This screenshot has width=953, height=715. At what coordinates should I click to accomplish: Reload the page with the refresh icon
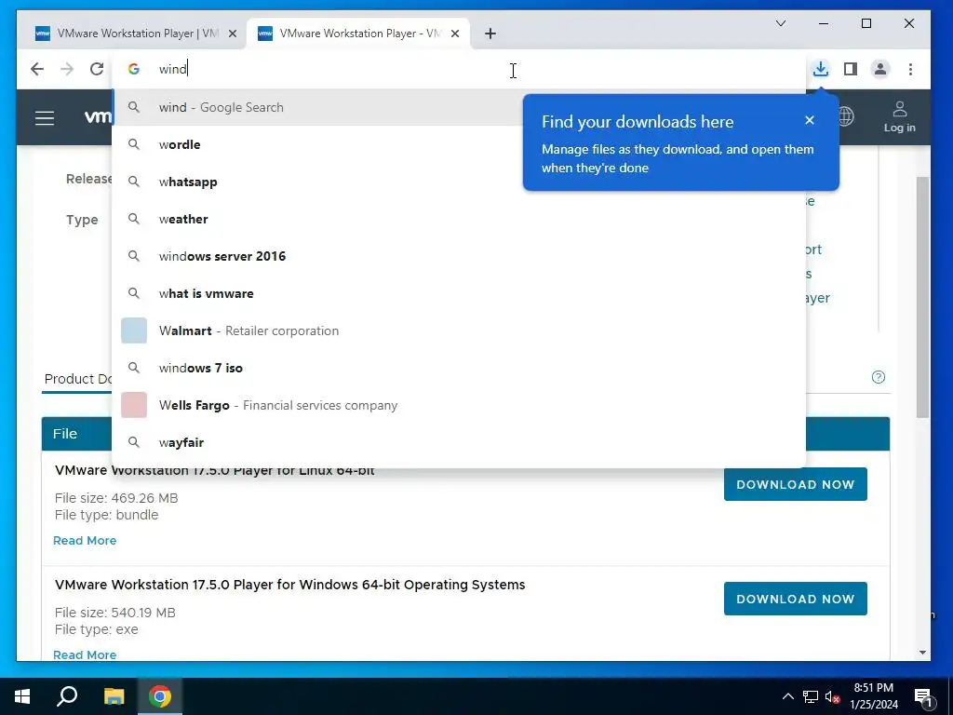(97, 69)
